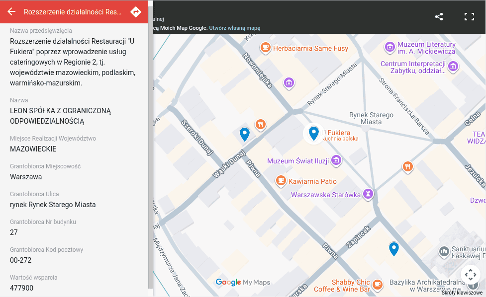This screenshot has width=486, height=297.
Task: Open the Utwórz własną mapę link
Action: (235, 28)
